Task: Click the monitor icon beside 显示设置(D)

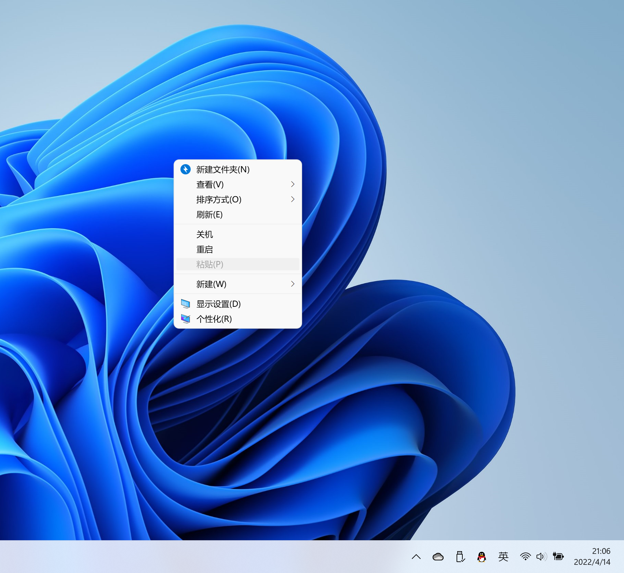Action: point(185,304)
